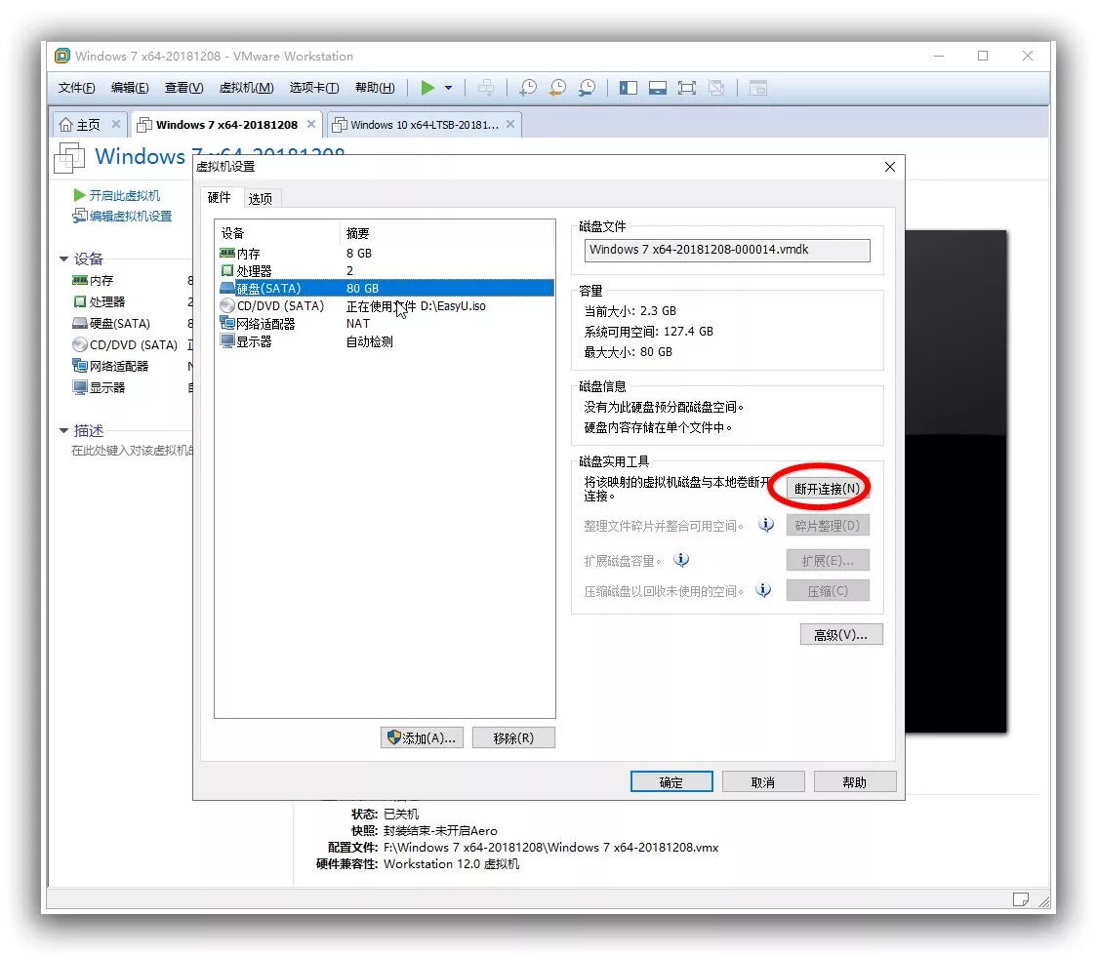Viewport: 1097px width, 955px height.
Task: Select the 内存 8 GB row in dialog
Action: pyautogui.click(x=386, y=253)
